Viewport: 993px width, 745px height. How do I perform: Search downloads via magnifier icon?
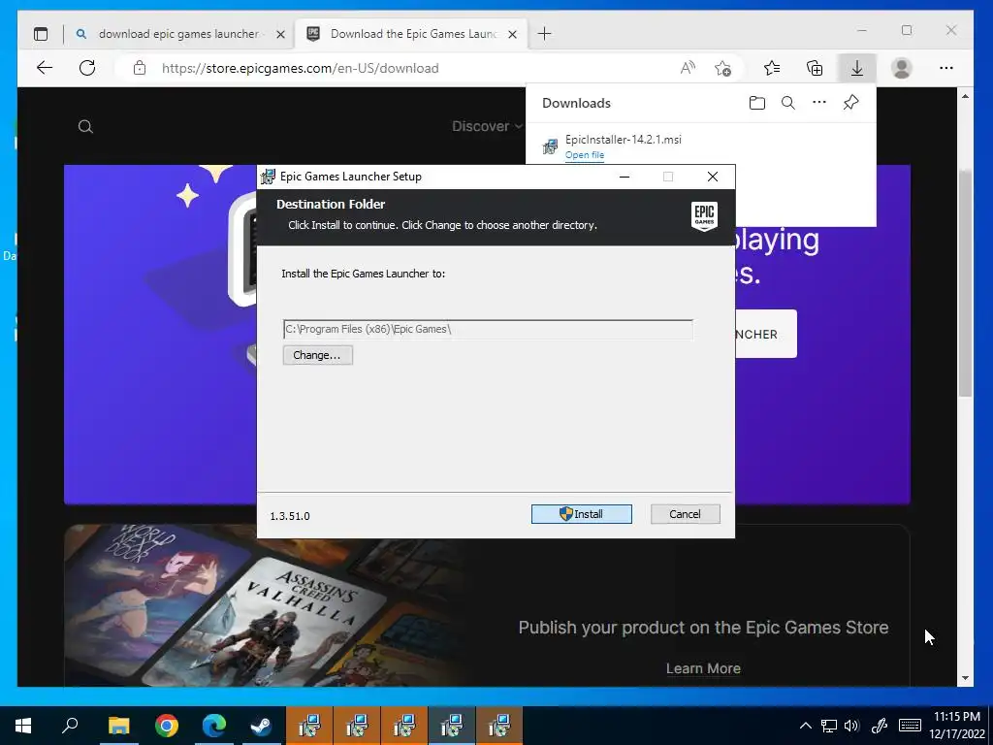(x=787, y=103)
